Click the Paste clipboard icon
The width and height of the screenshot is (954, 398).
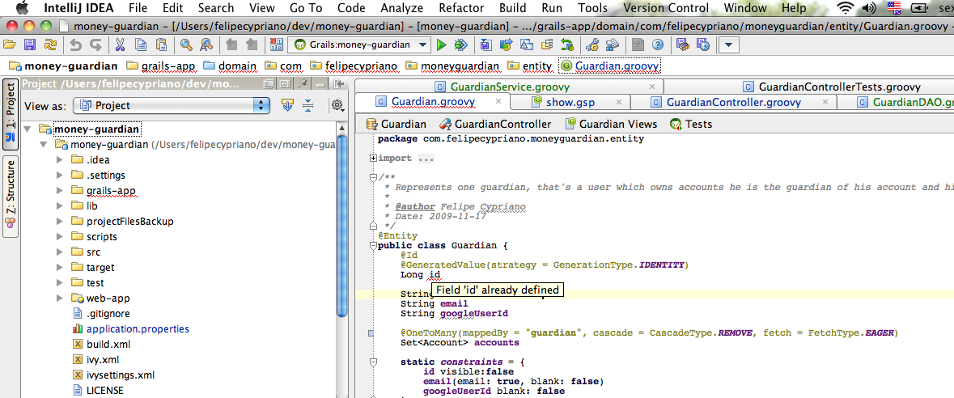(x=161, y=44)
